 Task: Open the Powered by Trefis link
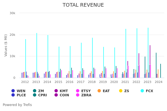[x=17, y=105]
